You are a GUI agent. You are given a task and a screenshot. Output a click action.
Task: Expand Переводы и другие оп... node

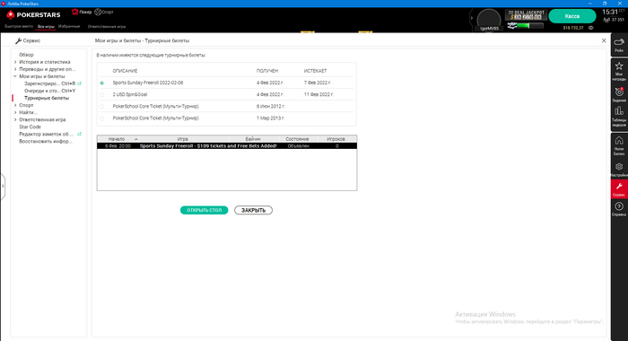click(x=15, y=69)
